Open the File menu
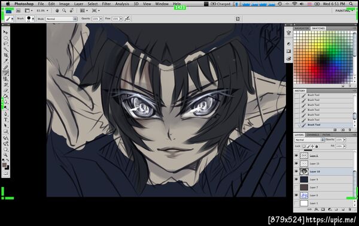This screenshot has height=226, width=359. 41,4
